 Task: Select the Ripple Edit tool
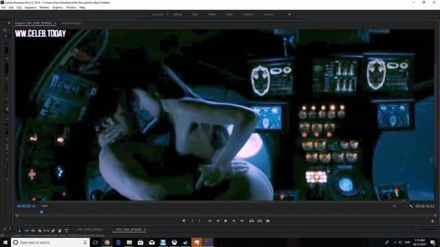(33, 231)
